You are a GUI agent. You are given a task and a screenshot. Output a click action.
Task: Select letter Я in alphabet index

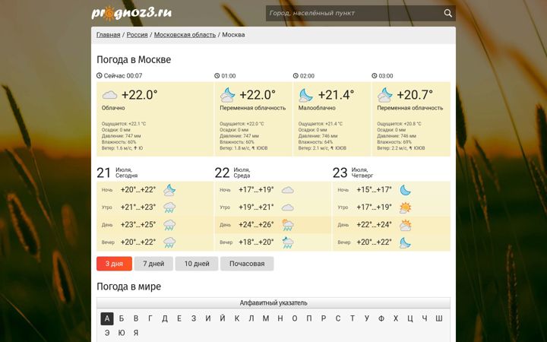[x=136, y=333]
